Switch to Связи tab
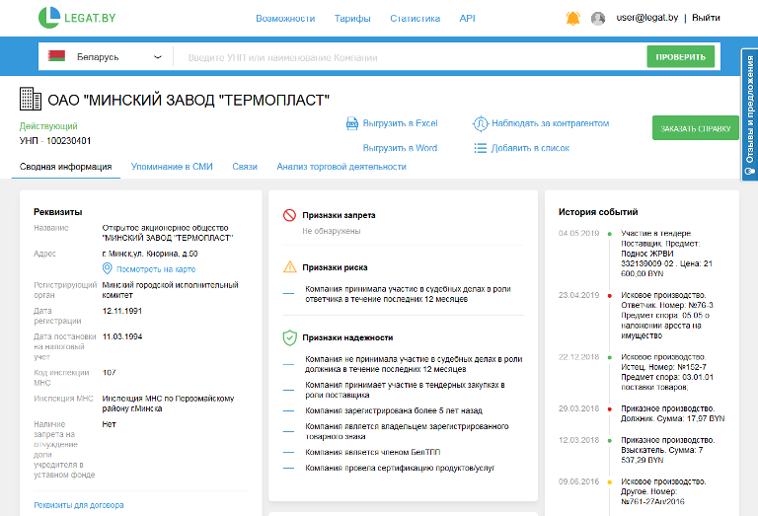Screen dimensions: 758x516 coord(245,167)
